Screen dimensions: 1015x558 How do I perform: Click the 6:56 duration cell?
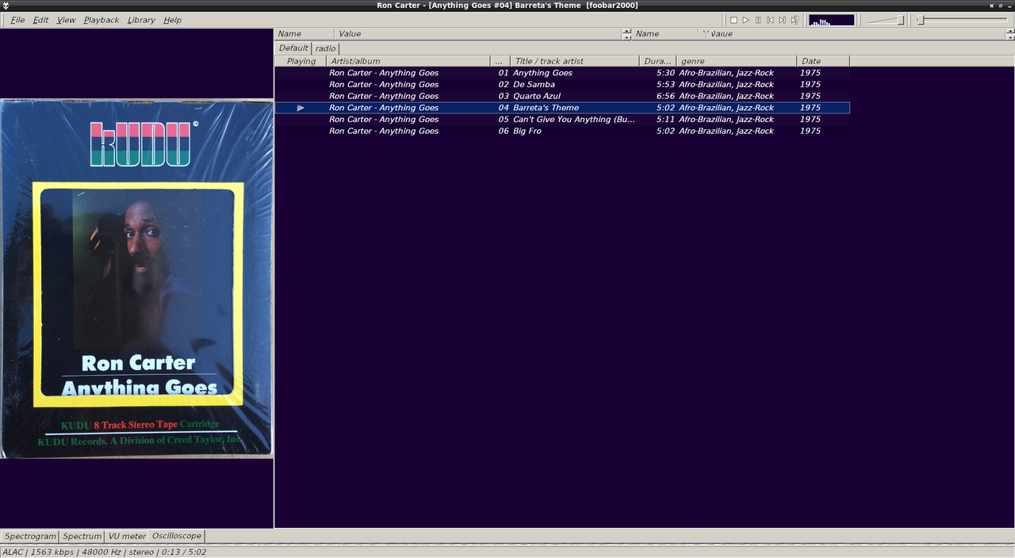(665, 96)
